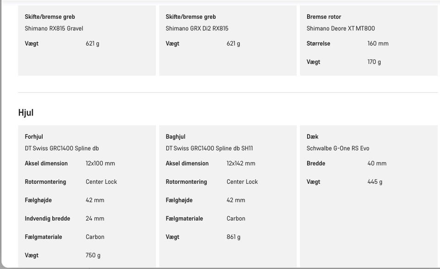The image size is (440, 269).
Task: Click the 170 g rotor weight value
Action: point(374,62)
